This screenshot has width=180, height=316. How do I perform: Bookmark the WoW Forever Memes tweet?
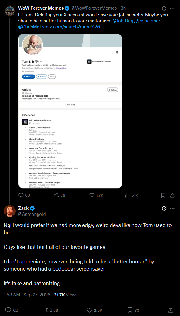coord(163,195)
